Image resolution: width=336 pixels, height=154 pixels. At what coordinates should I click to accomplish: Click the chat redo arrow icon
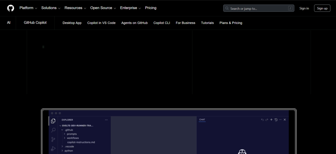coord(267,120)
